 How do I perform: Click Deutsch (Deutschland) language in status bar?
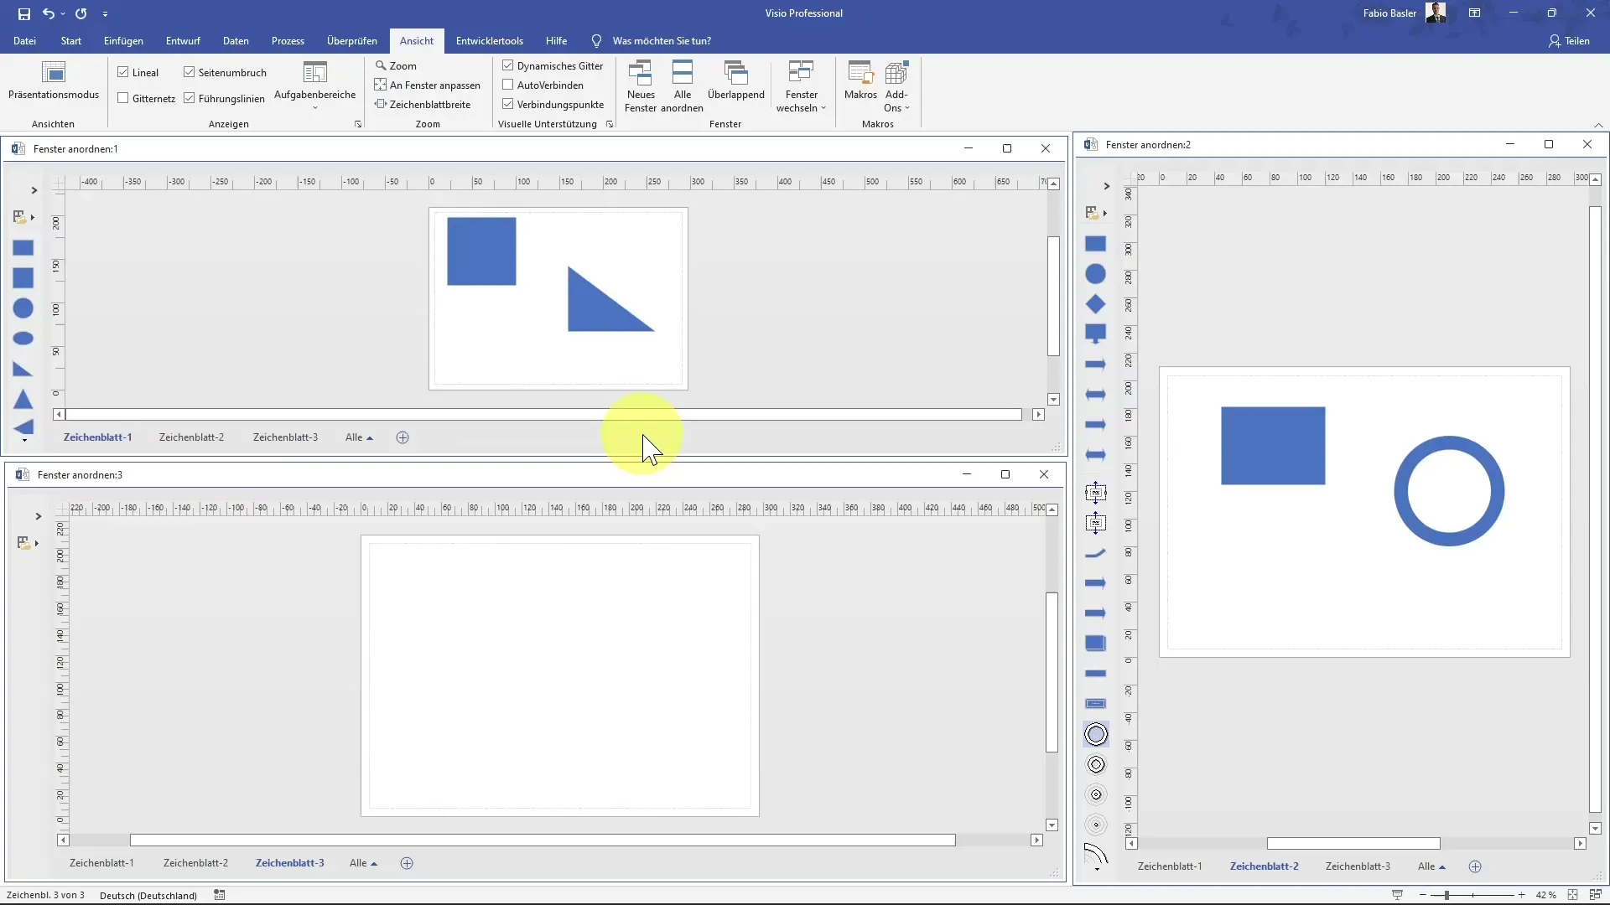click(x=148, y=895)
